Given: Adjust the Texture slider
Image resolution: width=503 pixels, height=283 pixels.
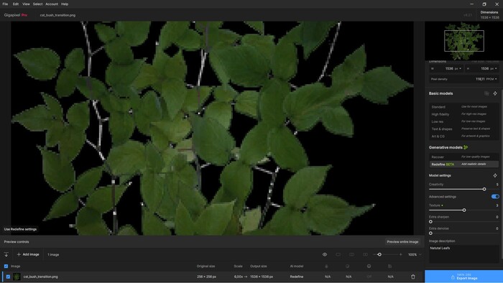Looking at the screenshot, I should pyautogui.click(x=464, y=210).
